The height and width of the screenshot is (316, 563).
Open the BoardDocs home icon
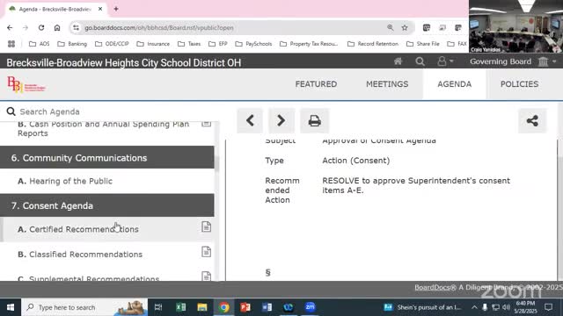point(398,61)
